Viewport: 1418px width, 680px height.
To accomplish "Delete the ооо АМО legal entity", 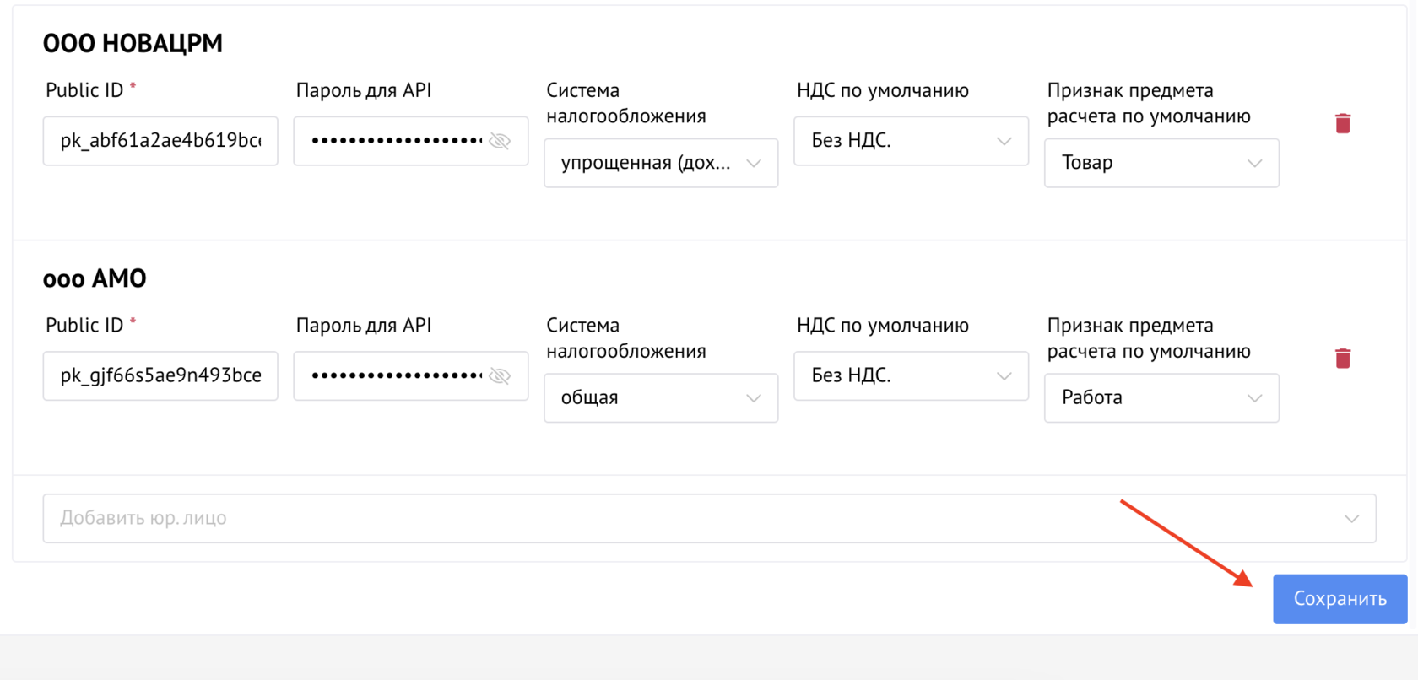I will (1342, 359).
